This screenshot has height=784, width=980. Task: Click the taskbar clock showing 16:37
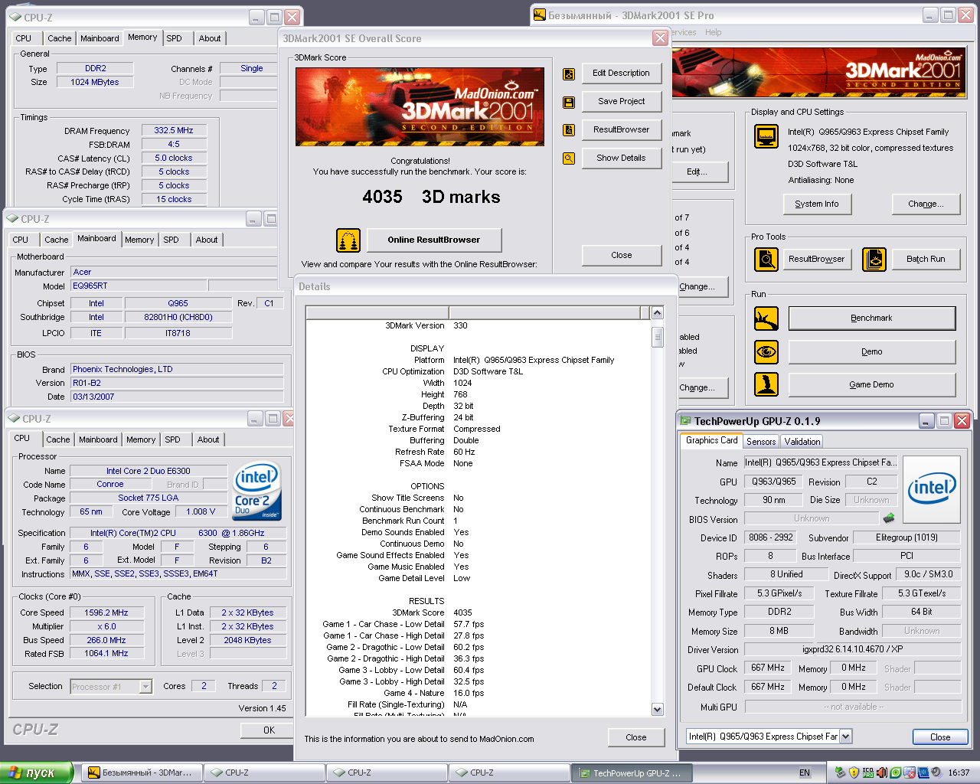(x=959, y=773)
